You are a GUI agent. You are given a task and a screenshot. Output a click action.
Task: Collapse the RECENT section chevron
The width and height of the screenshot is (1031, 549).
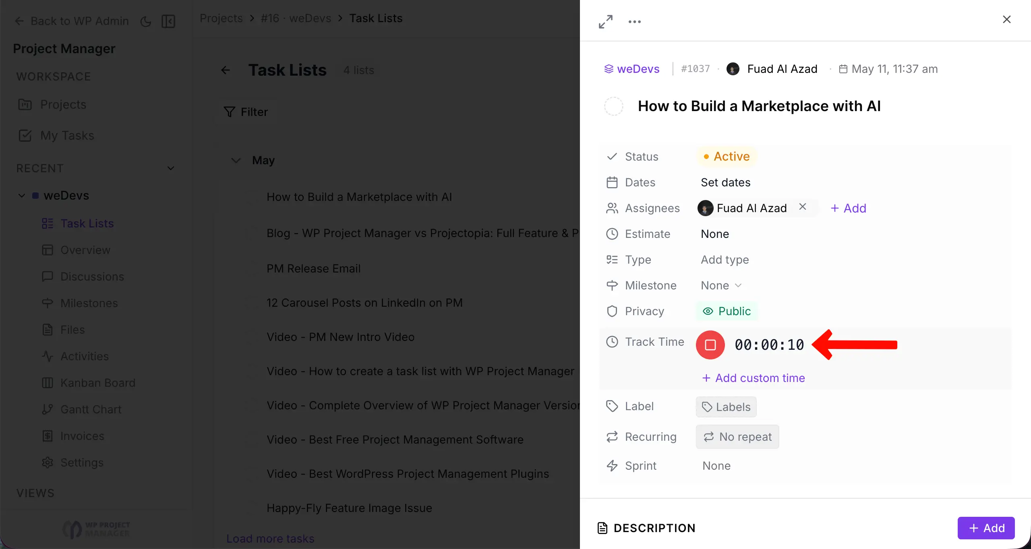171,168
